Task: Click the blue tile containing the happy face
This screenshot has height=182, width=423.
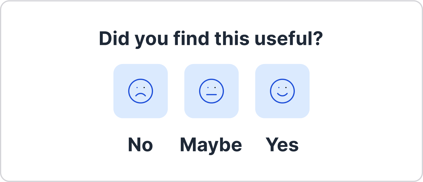Action: [282, 91]
